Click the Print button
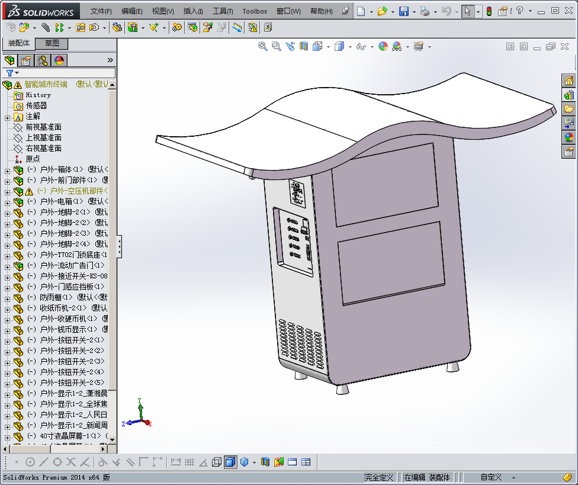Image resolution: width=578 pixels, height=485 pixels. pyautogui.click(x=425, y=11)
